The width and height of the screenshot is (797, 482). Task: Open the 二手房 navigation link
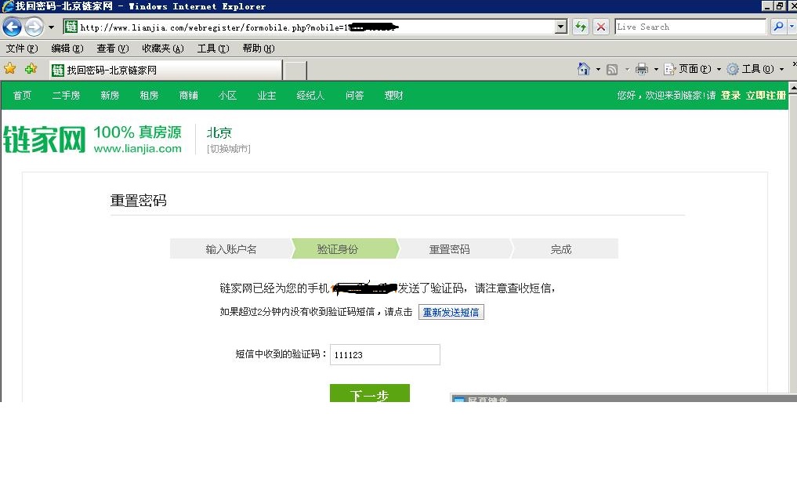(x=66, y=95)
